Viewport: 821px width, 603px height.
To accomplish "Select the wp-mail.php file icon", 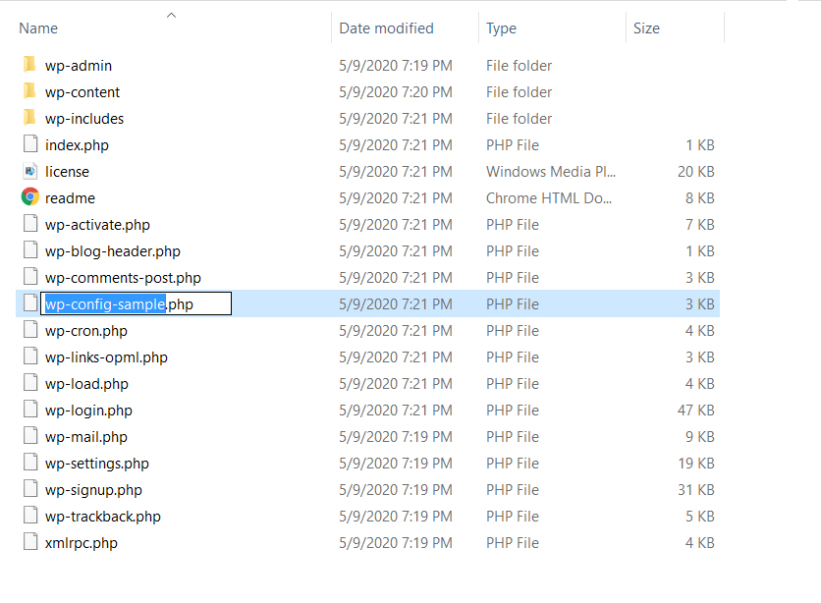I will [x=29, y=437].
